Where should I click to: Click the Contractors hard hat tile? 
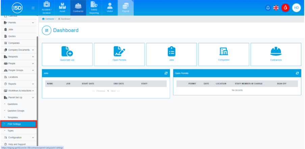[x=276, y=54]
